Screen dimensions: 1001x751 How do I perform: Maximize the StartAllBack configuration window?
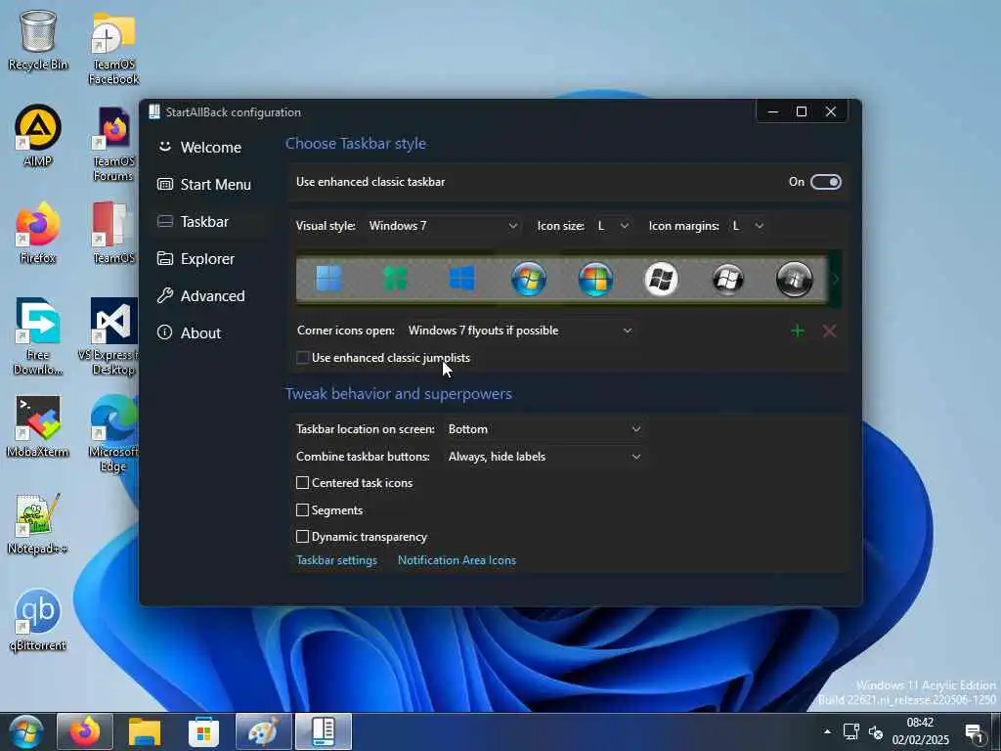802,111
